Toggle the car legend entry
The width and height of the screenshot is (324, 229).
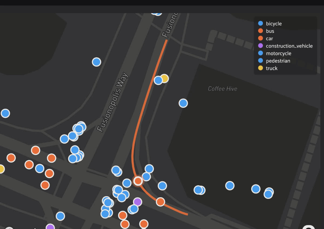click(266, 39)
